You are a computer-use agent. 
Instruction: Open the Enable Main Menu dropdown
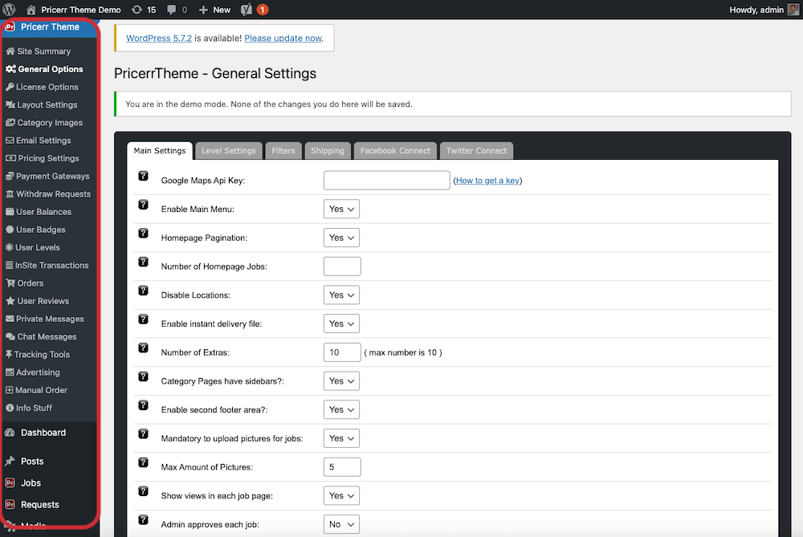pos(341,209)
